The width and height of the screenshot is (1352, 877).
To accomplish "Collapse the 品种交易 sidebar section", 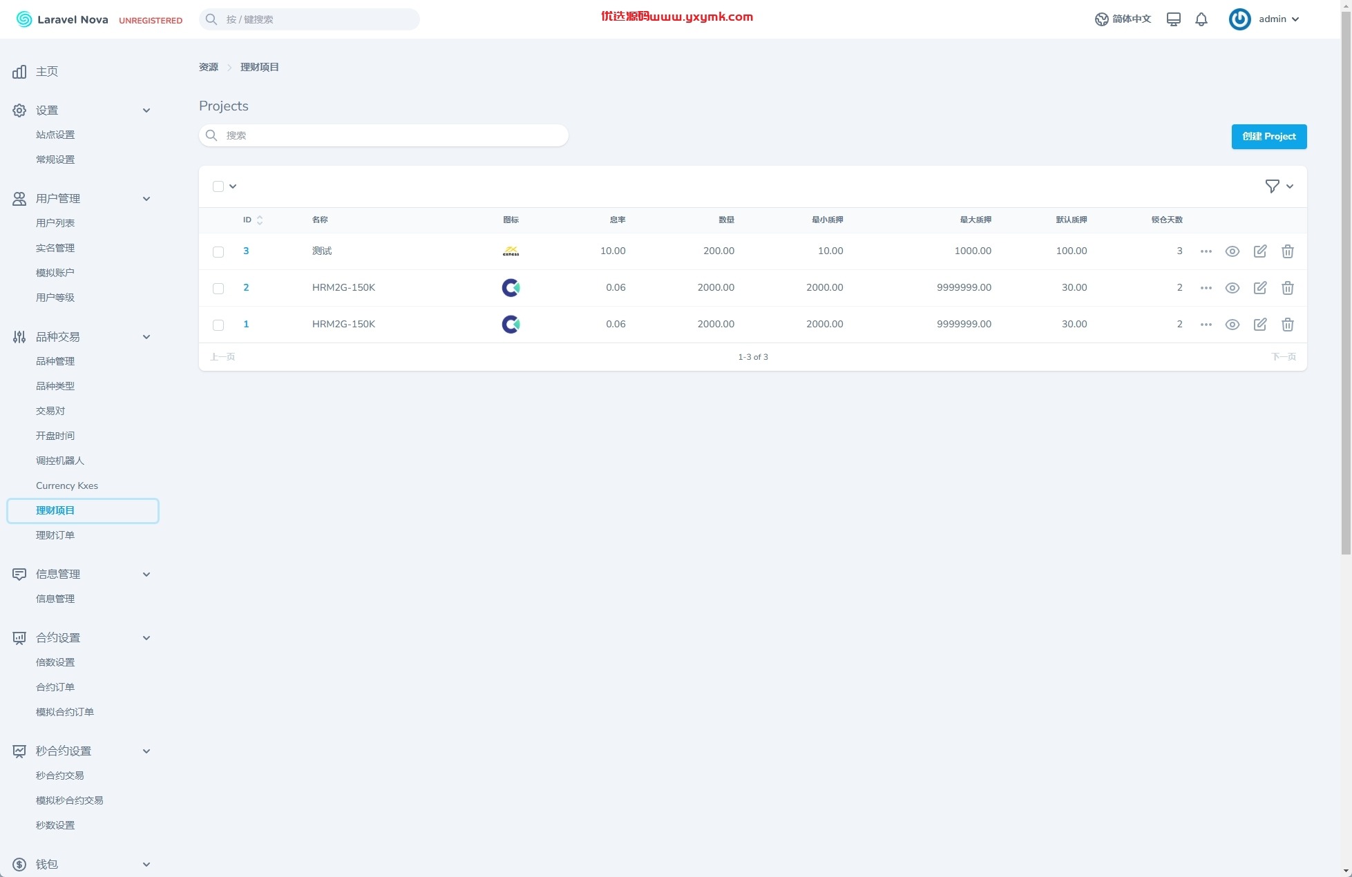I will [146, 337].
